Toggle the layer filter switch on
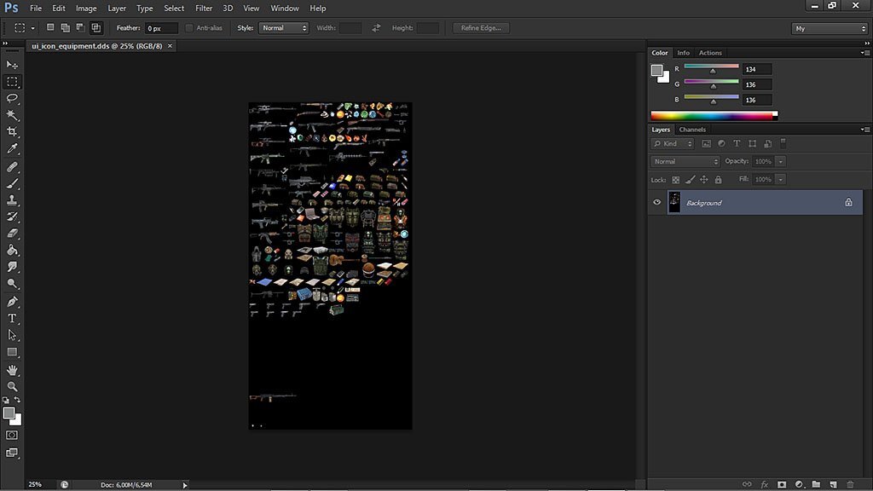 (783, 143)
